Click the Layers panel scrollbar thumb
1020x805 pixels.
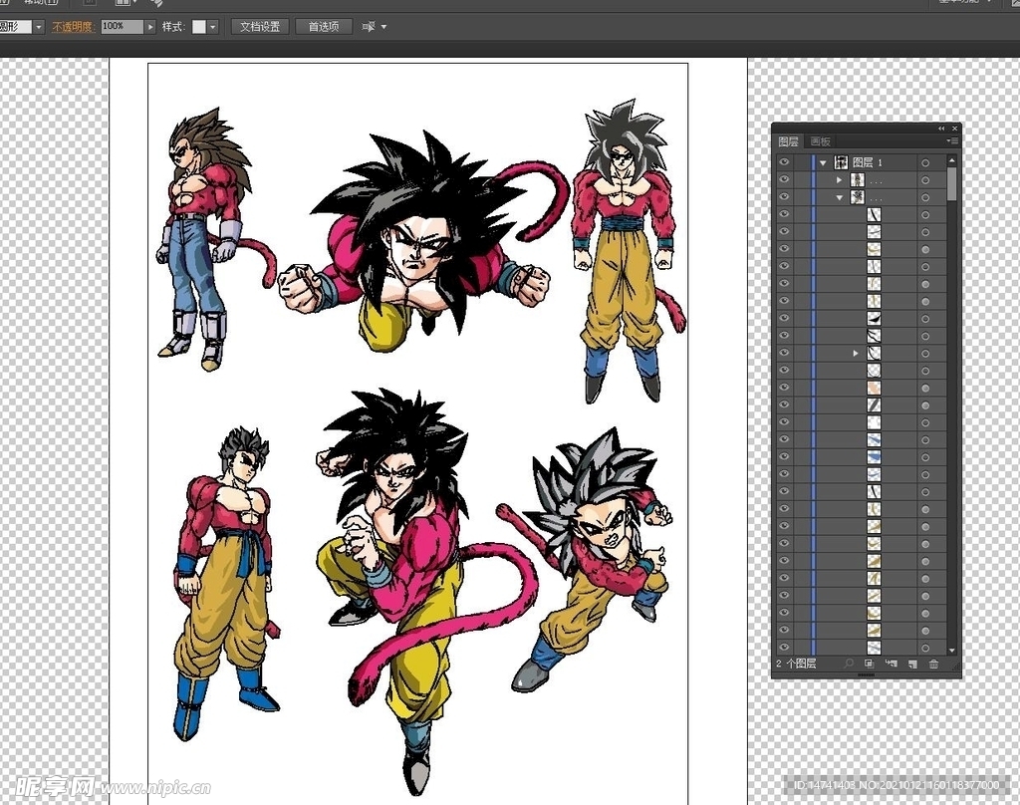point(951,183)
